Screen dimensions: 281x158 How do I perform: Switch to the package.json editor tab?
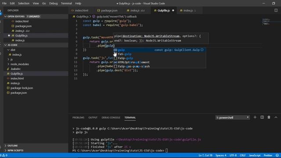pos(108,11)
